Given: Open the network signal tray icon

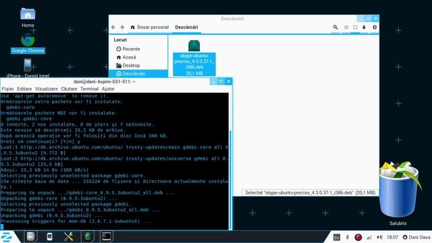Looking at the screenshot, I should click(x=369, y=237).
